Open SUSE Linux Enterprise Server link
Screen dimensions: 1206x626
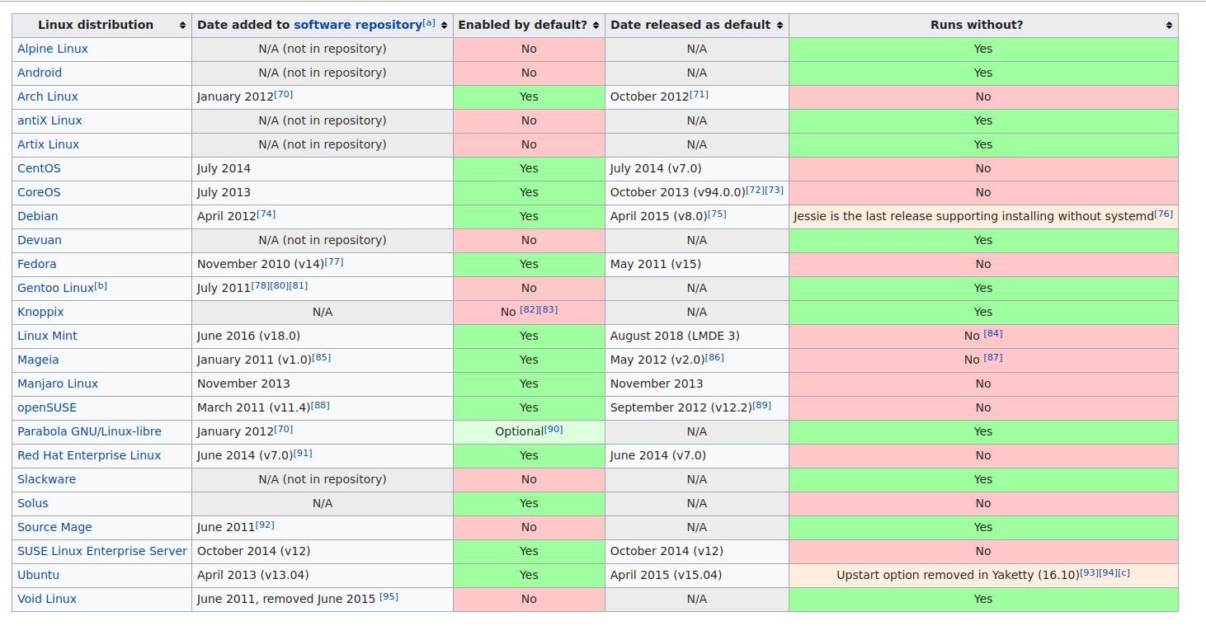pyautogui.click(x=102, y=551)
